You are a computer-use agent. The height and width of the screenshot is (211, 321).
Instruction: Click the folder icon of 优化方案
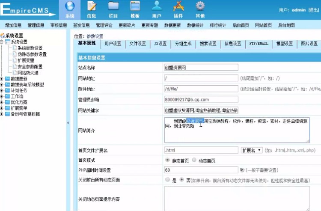point(8,102)
